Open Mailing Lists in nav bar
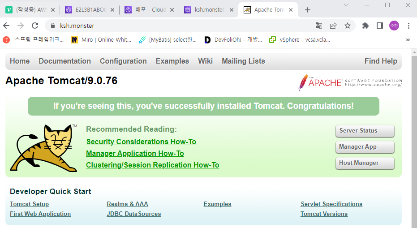 pos(243,61)
